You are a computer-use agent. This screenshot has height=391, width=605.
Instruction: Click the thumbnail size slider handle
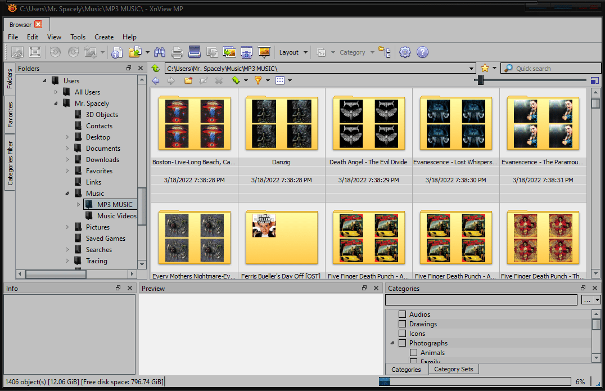tap(480, 80)
